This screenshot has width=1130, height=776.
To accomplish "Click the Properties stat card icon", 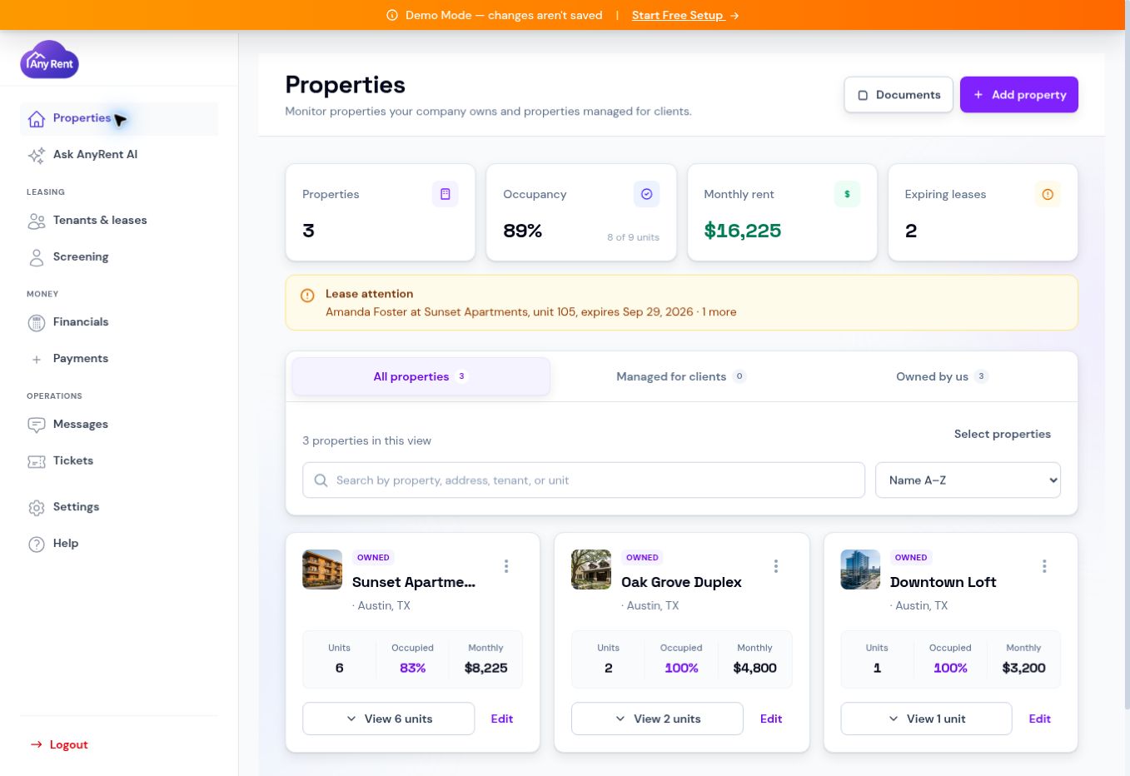I will coord(446,194).
